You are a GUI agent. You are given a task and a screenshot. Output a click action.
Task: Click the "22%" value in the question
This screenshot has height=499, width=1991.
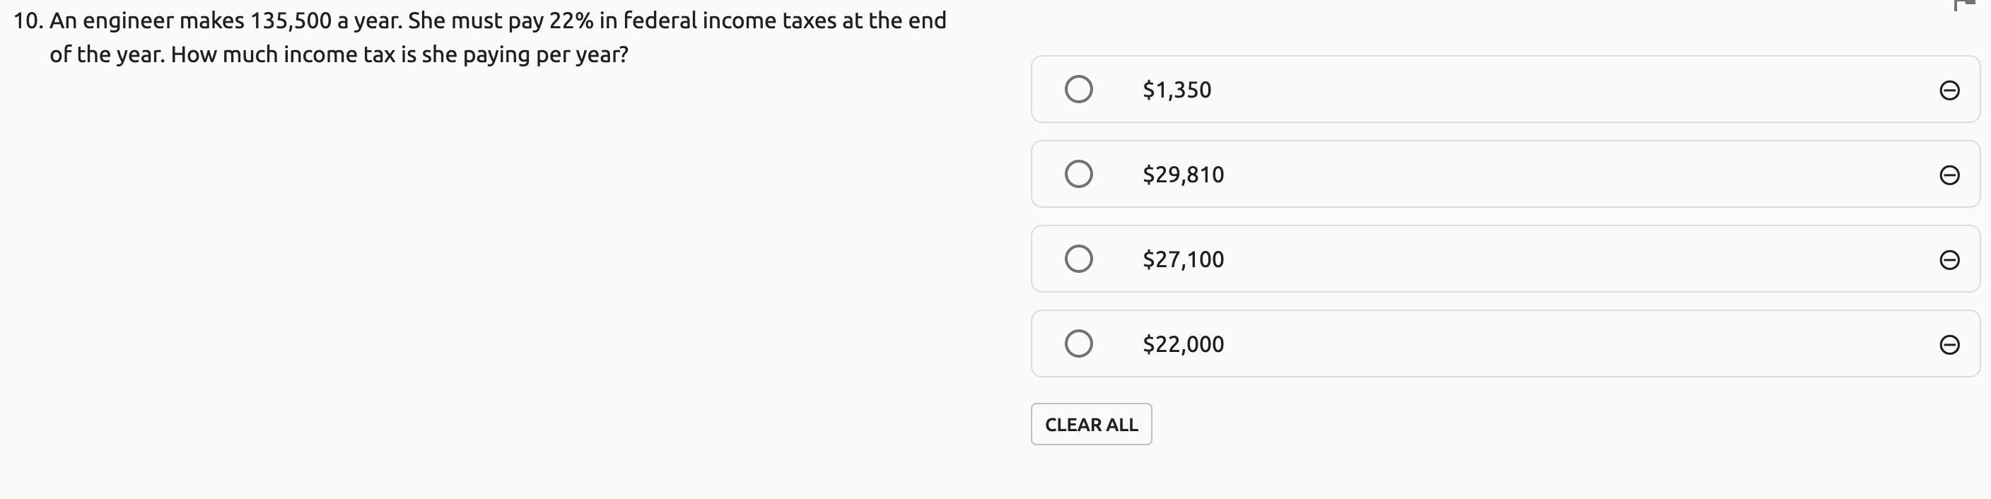(x=571, y=21)
